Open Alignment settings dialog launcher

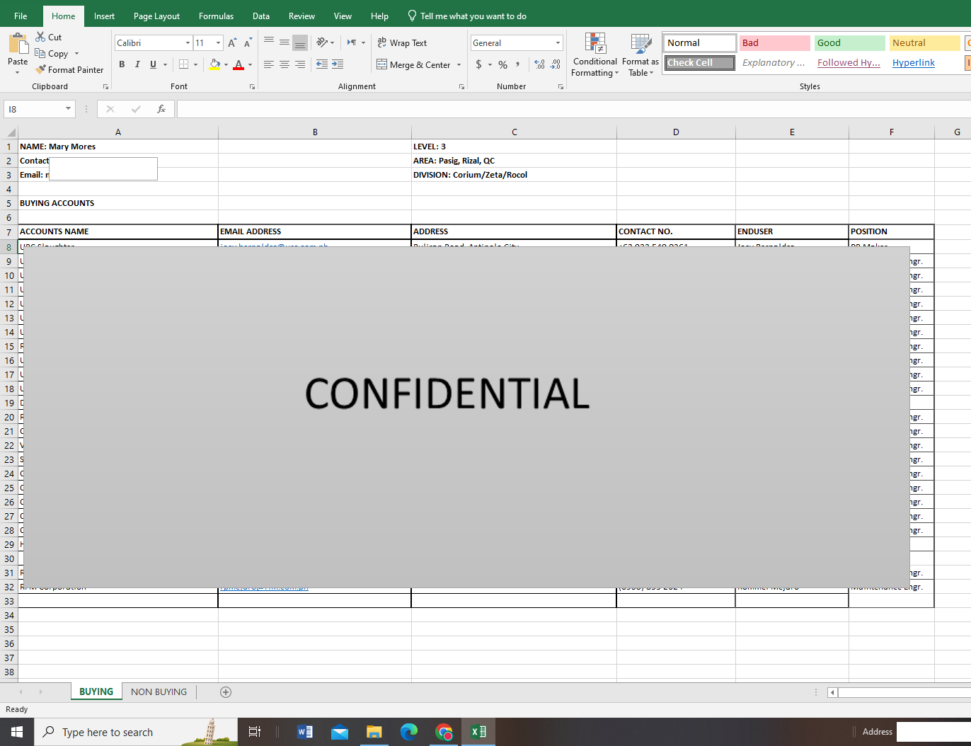pyautogui.click(x=462, y=86)
